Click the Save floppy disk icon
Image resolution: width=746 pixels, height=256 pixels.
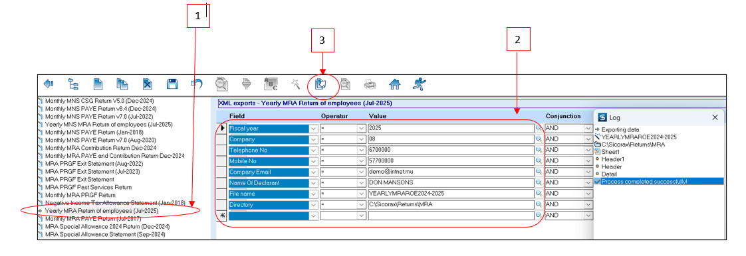pos(172,84)
